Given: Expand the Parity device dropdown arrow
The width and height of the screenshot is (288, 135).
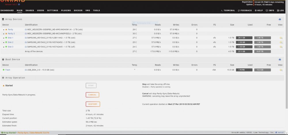Looking at the screenshot, I should pyautogui.click(x=4, y=30).
